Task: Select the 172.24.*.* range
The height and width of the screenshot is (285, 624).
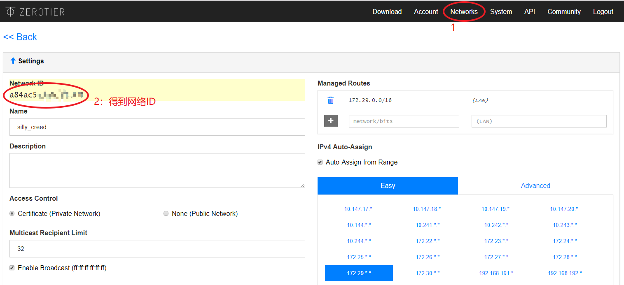Action: [x=565, y=241]
